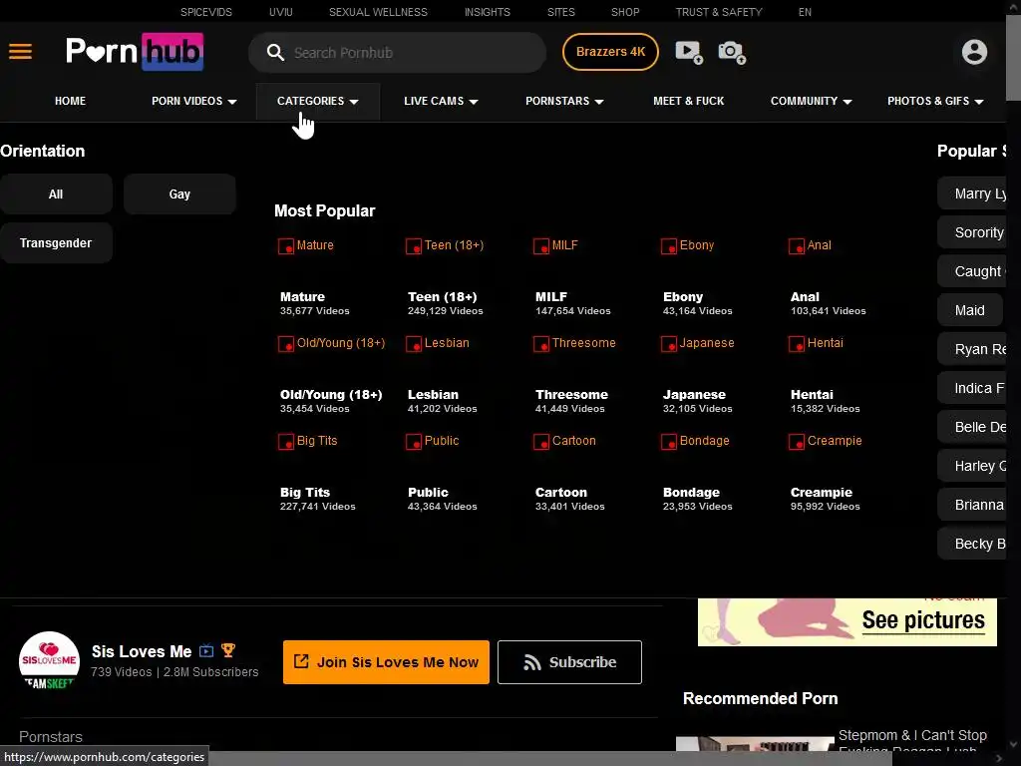This screenshot has height=766, width=1021.
Task: Click Join Sis Loves Me Now
Action: click(x=386, y=662)
